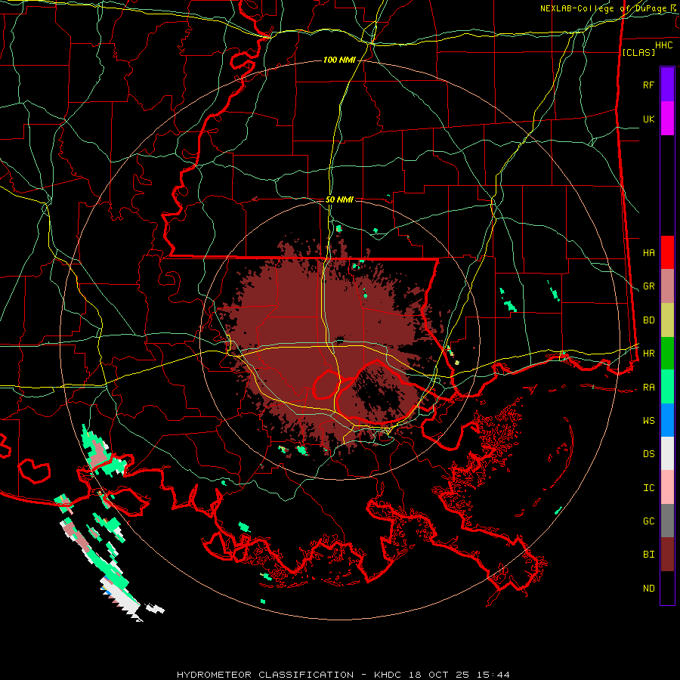The height and width of the screenshot is (680, 680).
Task: Click the BD legend label
Action: click(648, 320)
